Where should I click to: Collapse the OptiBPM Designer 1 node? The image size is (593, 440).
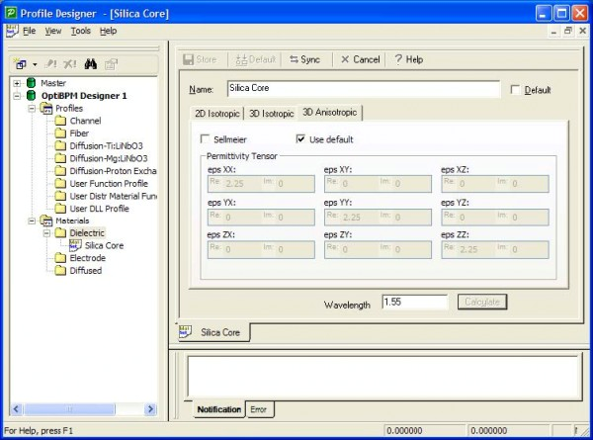coord(17,96)
